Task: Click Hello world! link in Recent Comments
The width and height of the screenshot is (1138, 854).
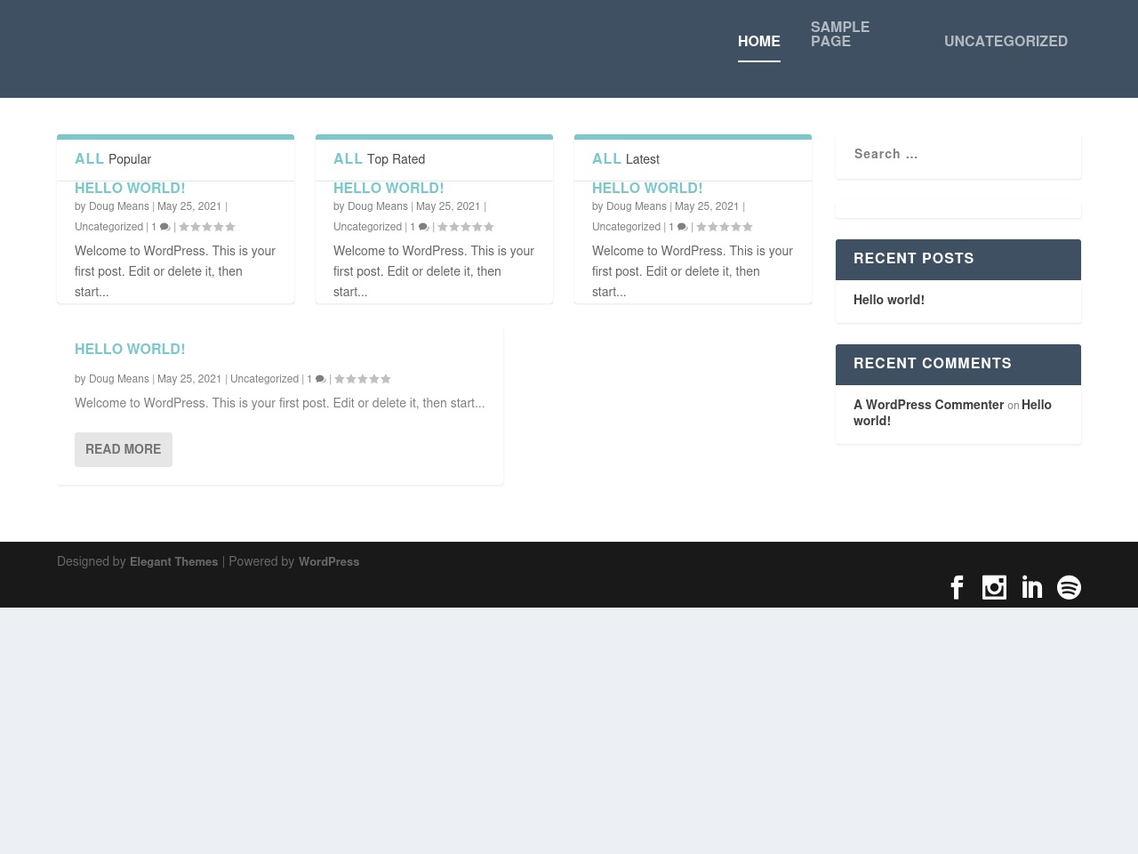Action: tap(952, 413)
